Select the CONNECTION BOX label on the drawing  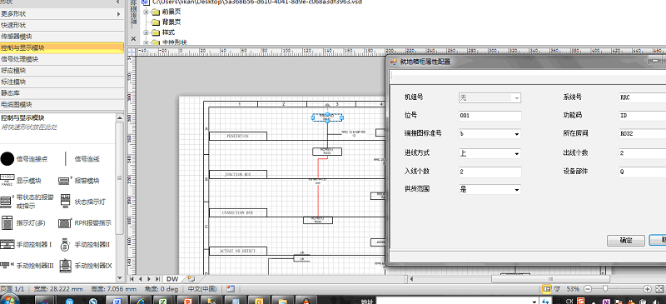(x=238, y=212)
